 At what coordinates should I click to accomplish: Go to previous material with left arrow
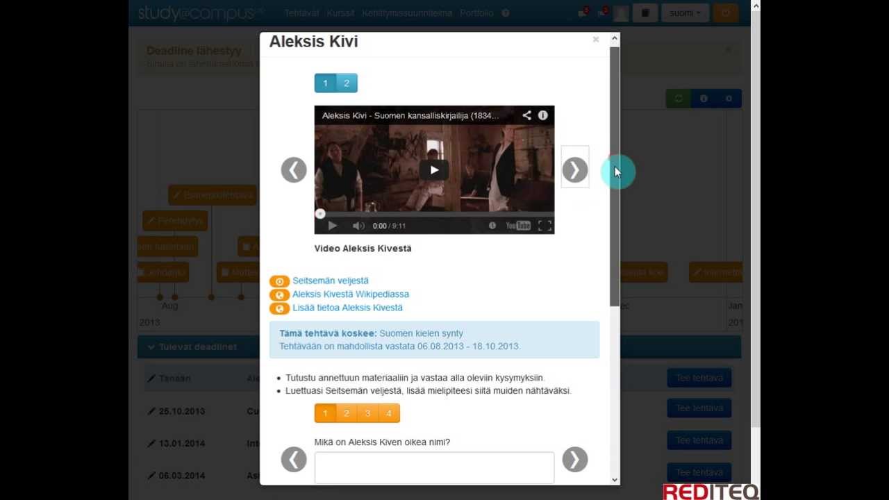294,169
